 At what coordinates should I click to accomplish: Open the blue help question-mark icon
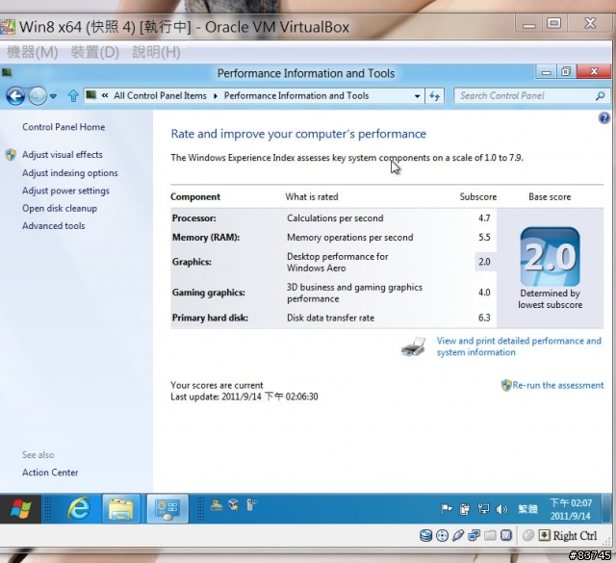[603, 117]
